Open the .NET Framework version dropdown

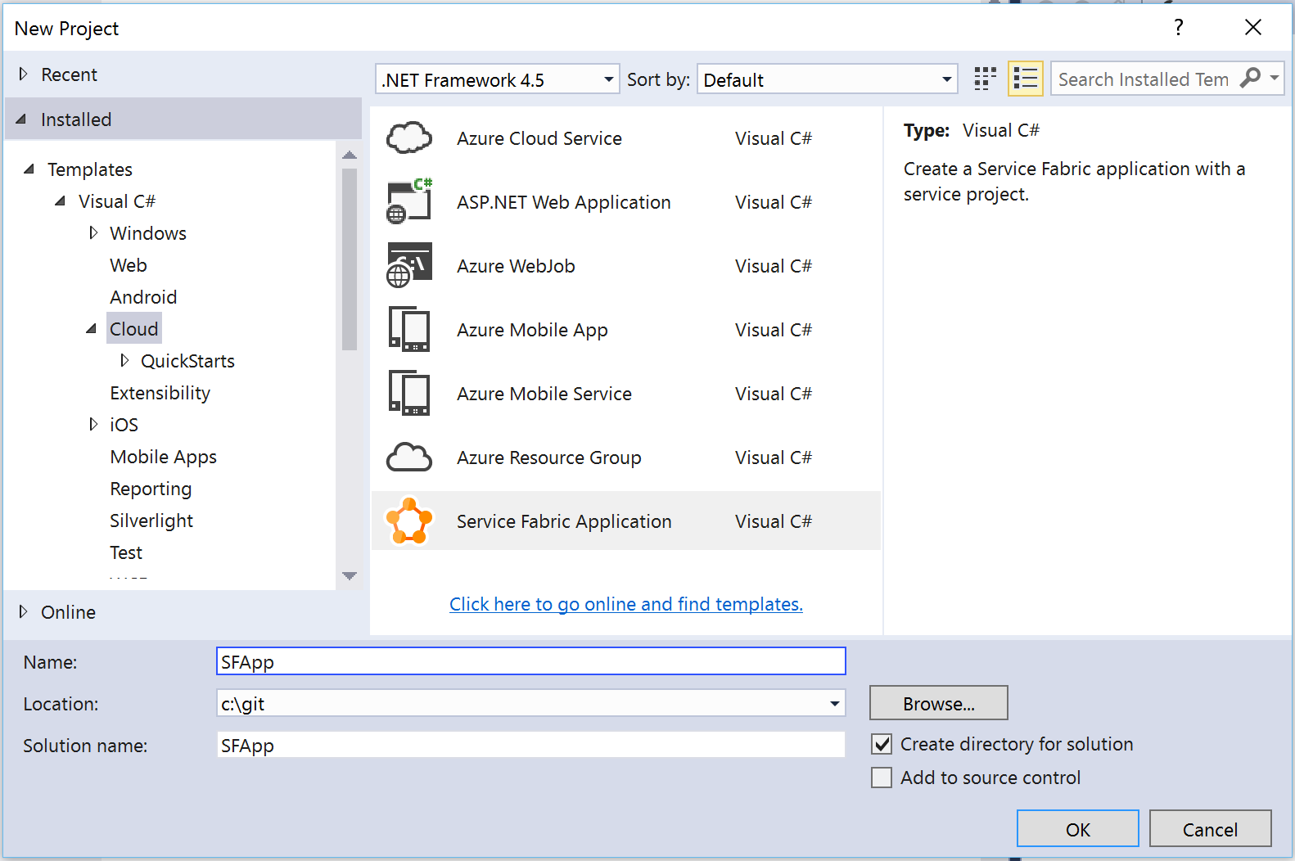pyautogui.click(x=498, y=79)
